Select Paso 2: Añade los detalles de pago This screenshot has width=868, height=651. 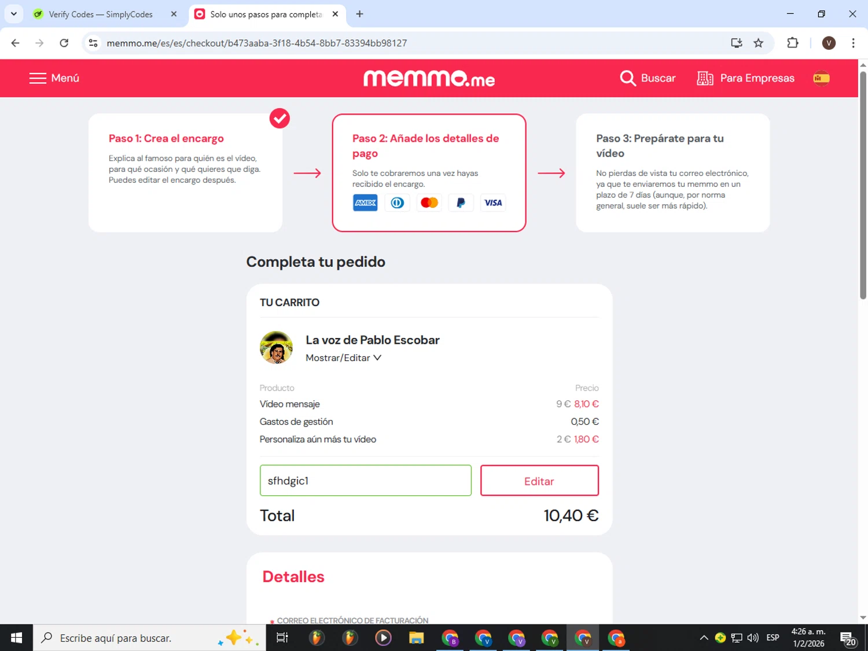pyautogui.click(x=429, y=172)
